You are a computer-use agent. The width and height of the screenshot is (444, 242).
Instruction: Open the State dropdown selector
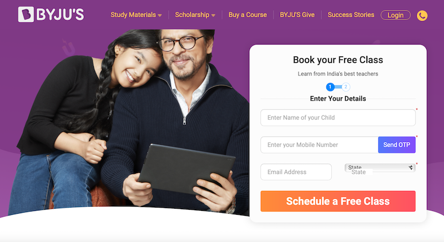point(380,168)
